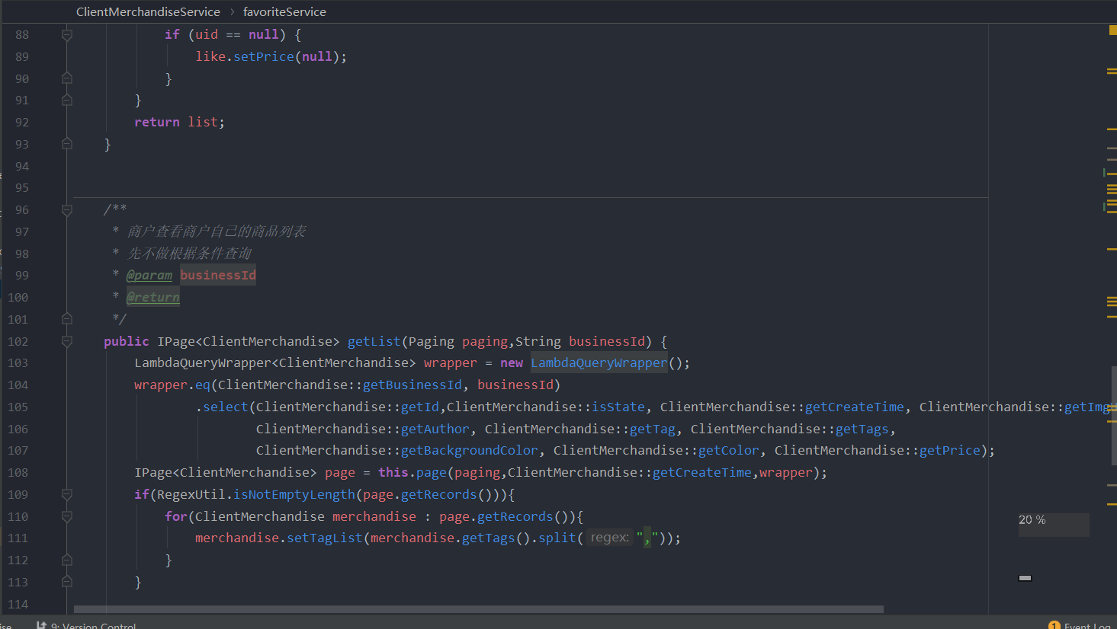Click the getColor method reference
The width and height of the screenshot is (1117, 629).
pos(729,450)
